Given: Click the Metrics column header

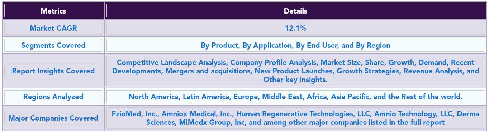Looking at the screenshot, I should pos(53,11).
